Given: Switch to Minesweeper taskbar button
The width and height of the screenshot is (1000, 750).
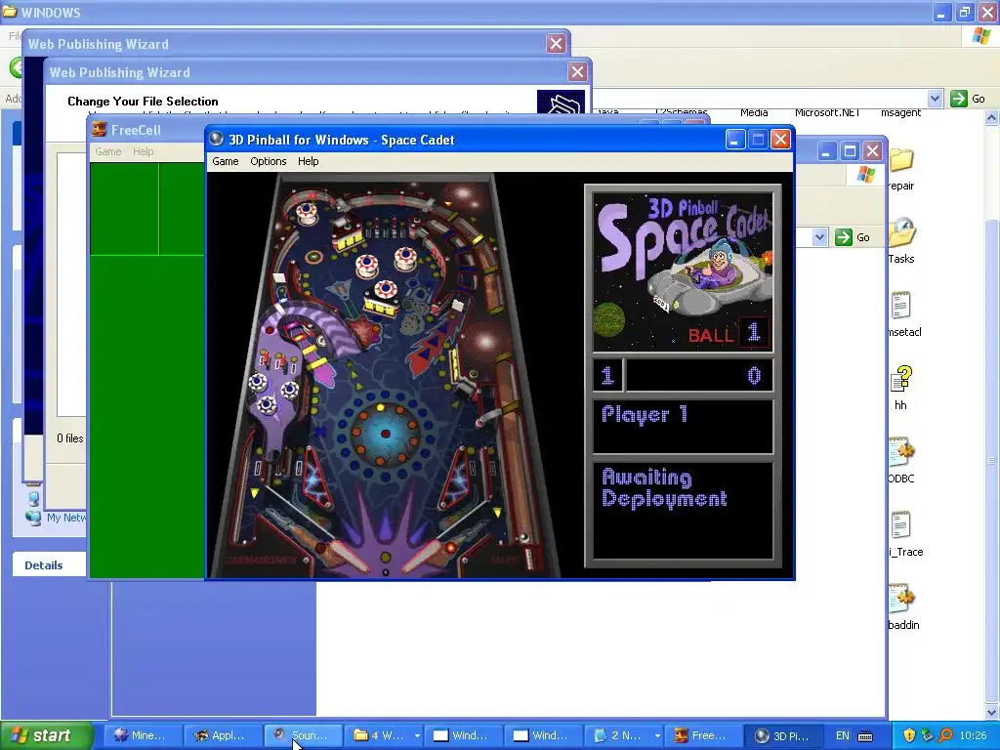Looking at the screenshot, I should [143, 735].
